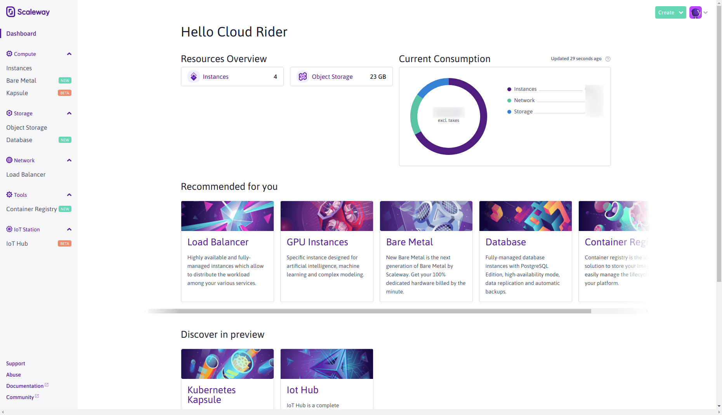Expand the account menu arrow beside avatar

click(x=706, y=12)
